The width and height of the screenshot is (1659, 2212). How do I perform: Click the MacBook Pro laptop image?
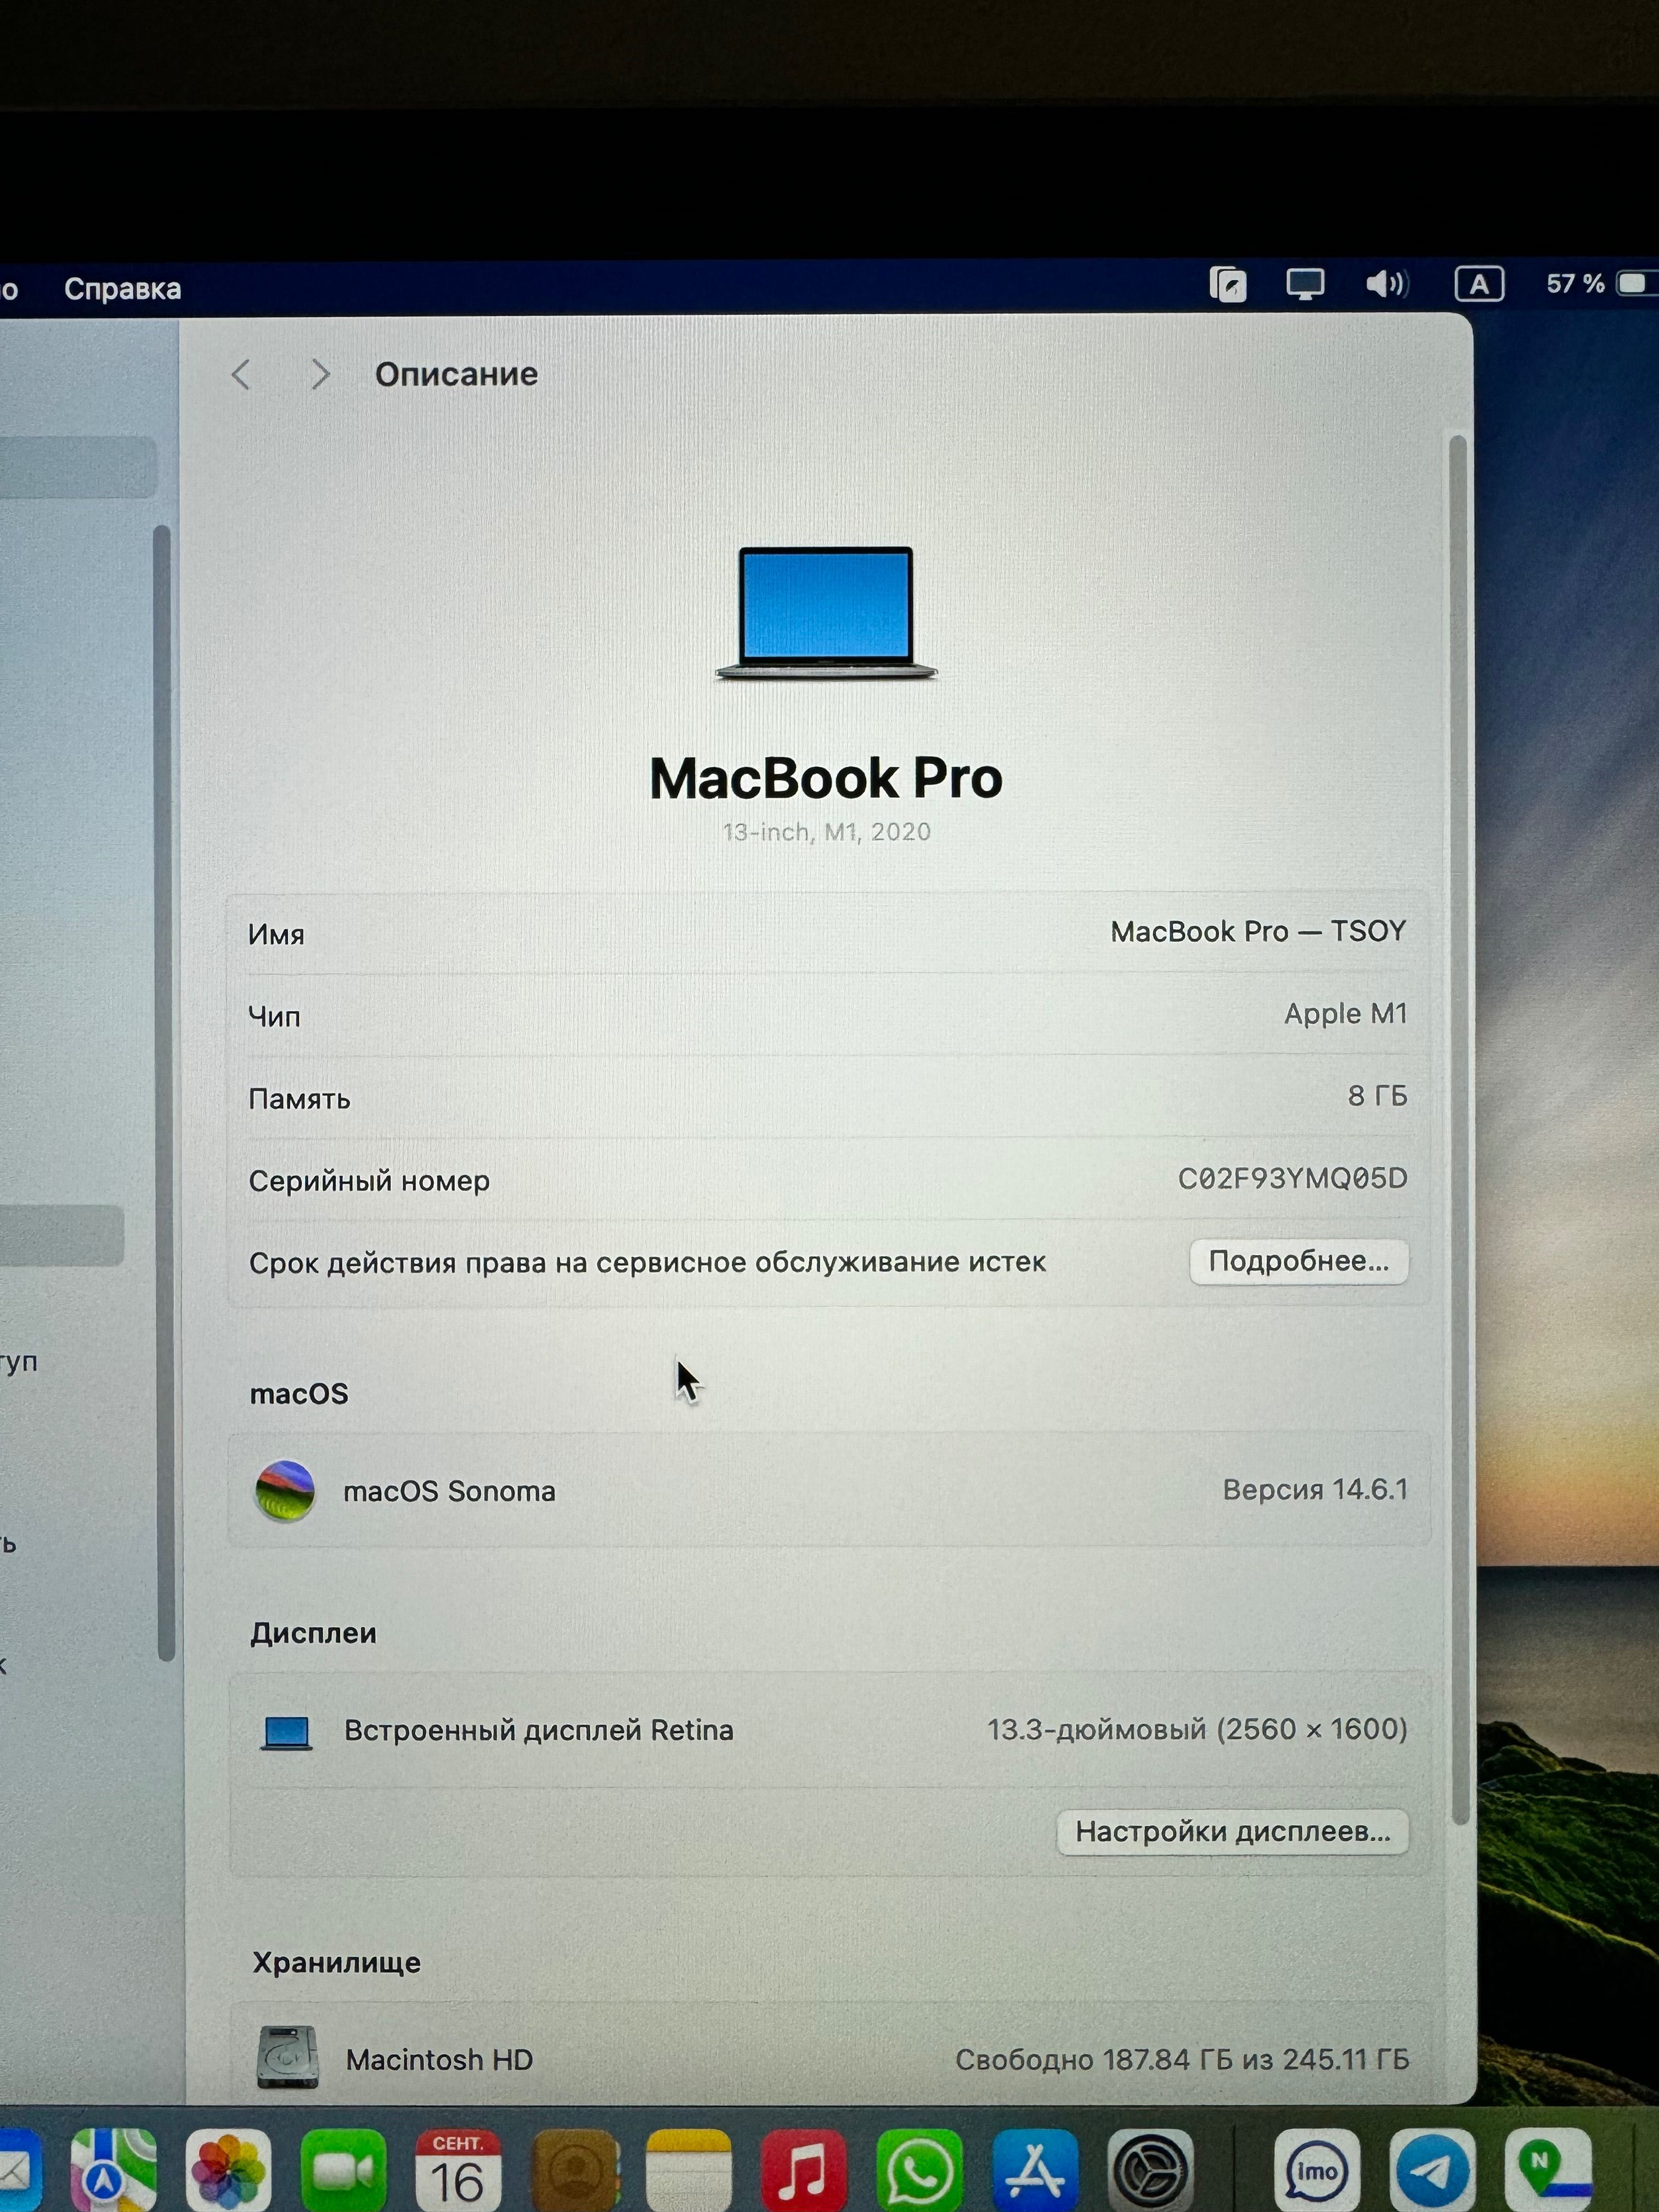[x=826, y=613]
